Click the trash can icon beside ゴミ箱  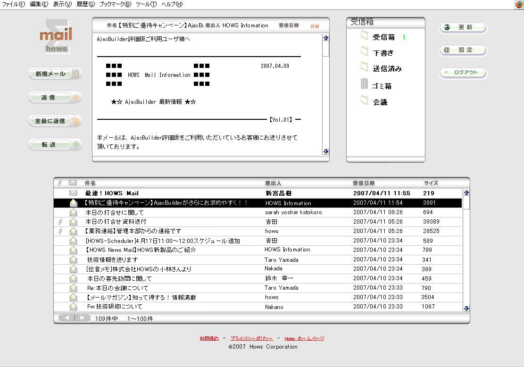(x=364, y=83)
